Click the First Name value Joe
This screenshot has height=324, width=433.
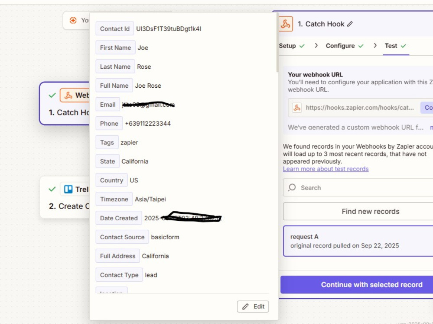click(143, 48)
